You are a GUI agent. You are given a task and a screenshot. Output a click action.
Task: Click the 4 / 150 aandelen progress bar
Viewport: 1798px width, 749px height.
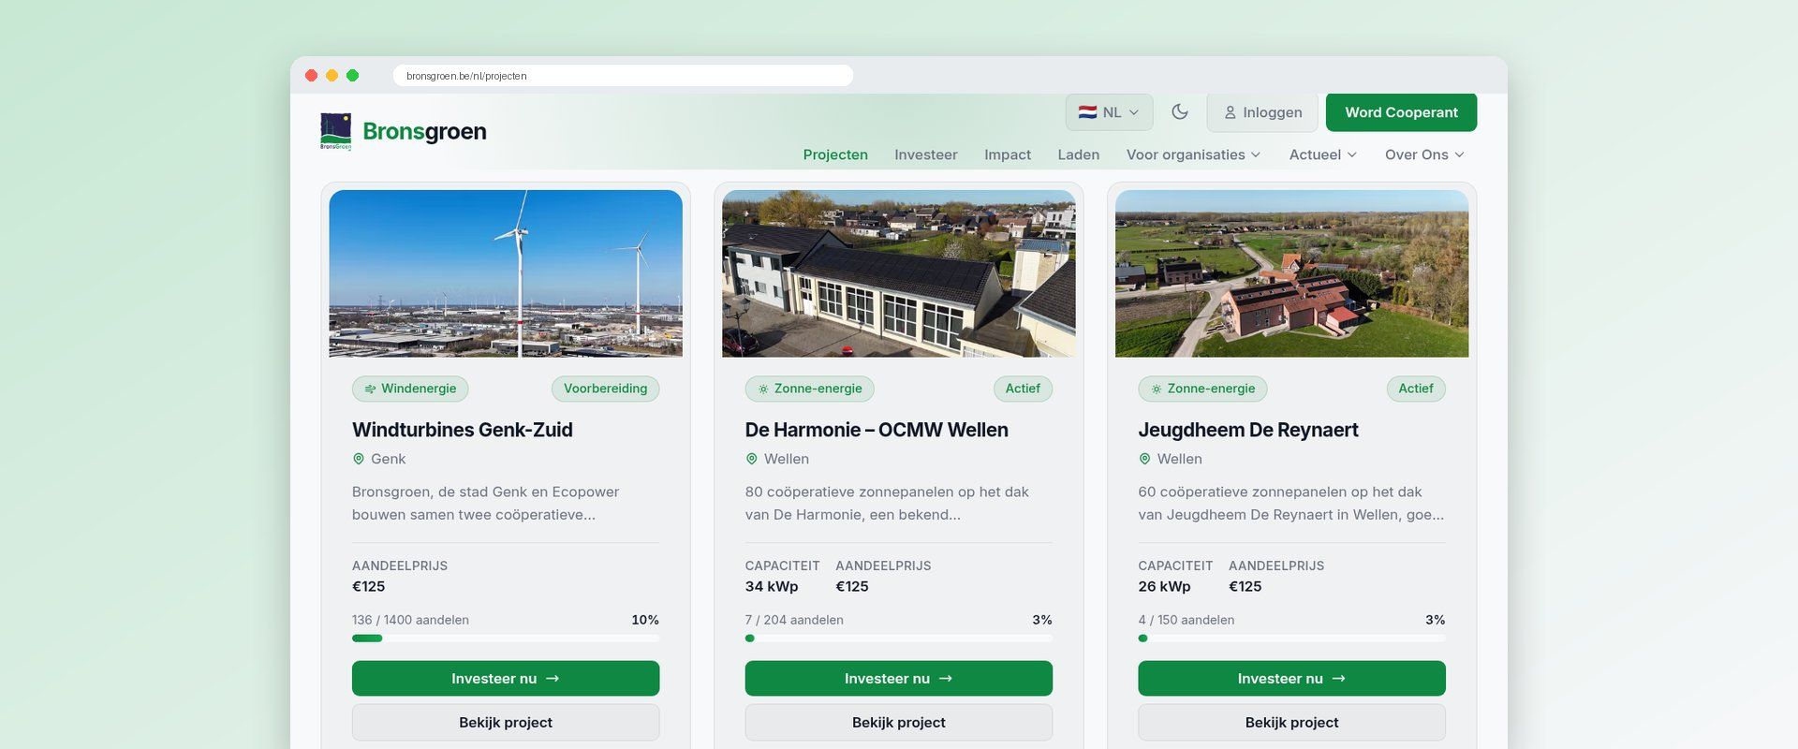point(1291,639)
